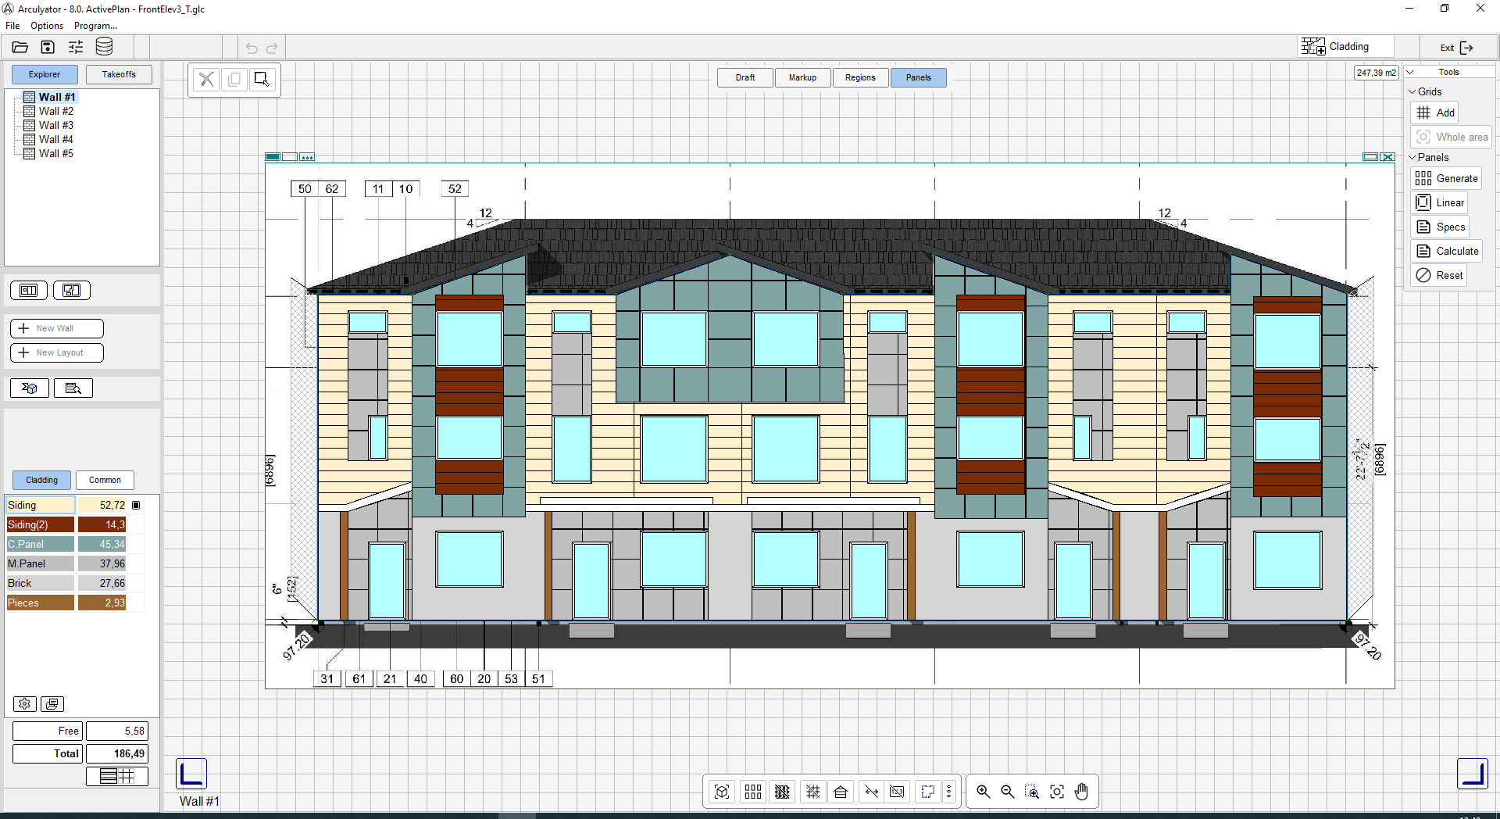
Task: Collapse the Tools panel chevron
Action: [x=1410, y=72]
